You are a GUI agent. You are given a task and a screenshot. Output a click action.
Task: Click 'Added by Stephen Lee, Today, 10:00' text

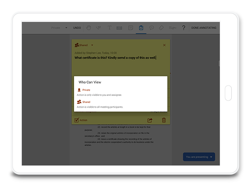(96, 53)
